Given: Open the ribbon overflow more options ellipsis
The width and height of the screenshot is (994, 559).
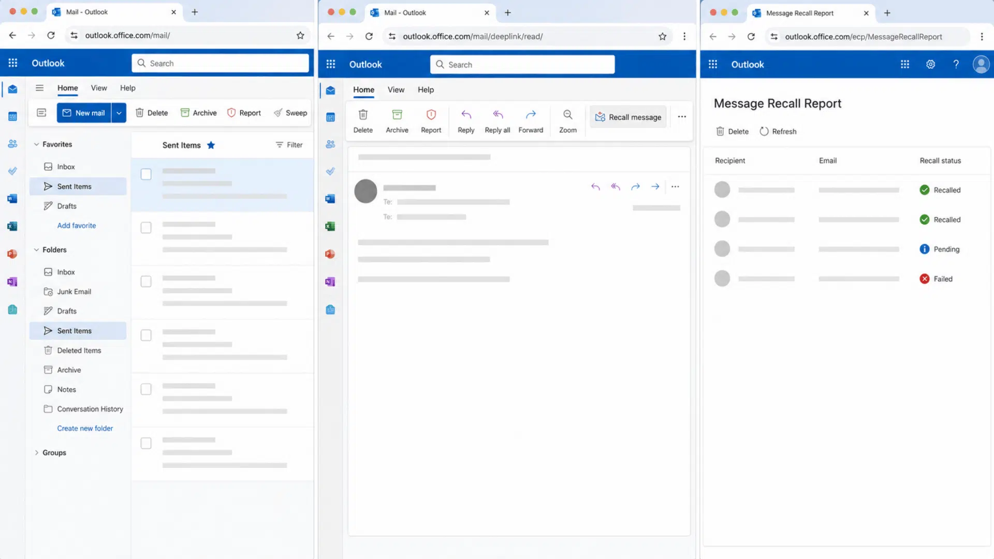Looking at the screenshot, I should click(x=682, y=117).
